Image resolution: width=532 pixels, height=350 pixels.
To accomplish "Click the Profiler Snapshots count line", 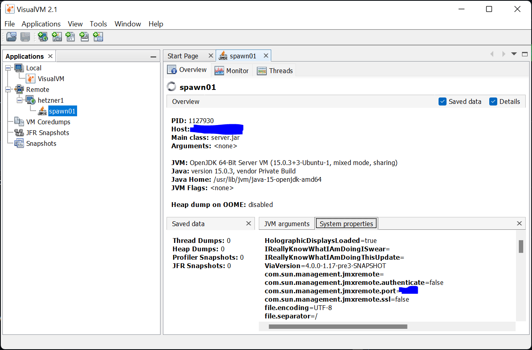I will [208, 257].
